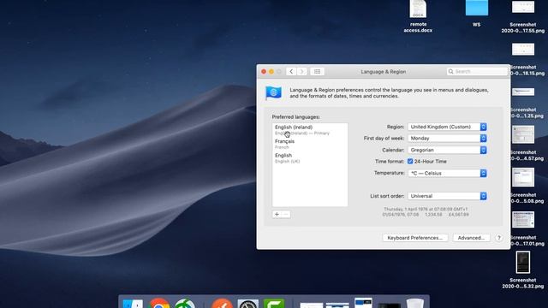Toggle the 24-Hour Time checkbox
The width and height of the screenshot is (548, 308).
pos(410,162)
